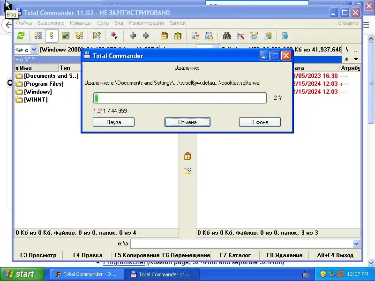Click F3 Просмотр button
The width and height of the screenshot is (375, 281).
pos(38,255)
